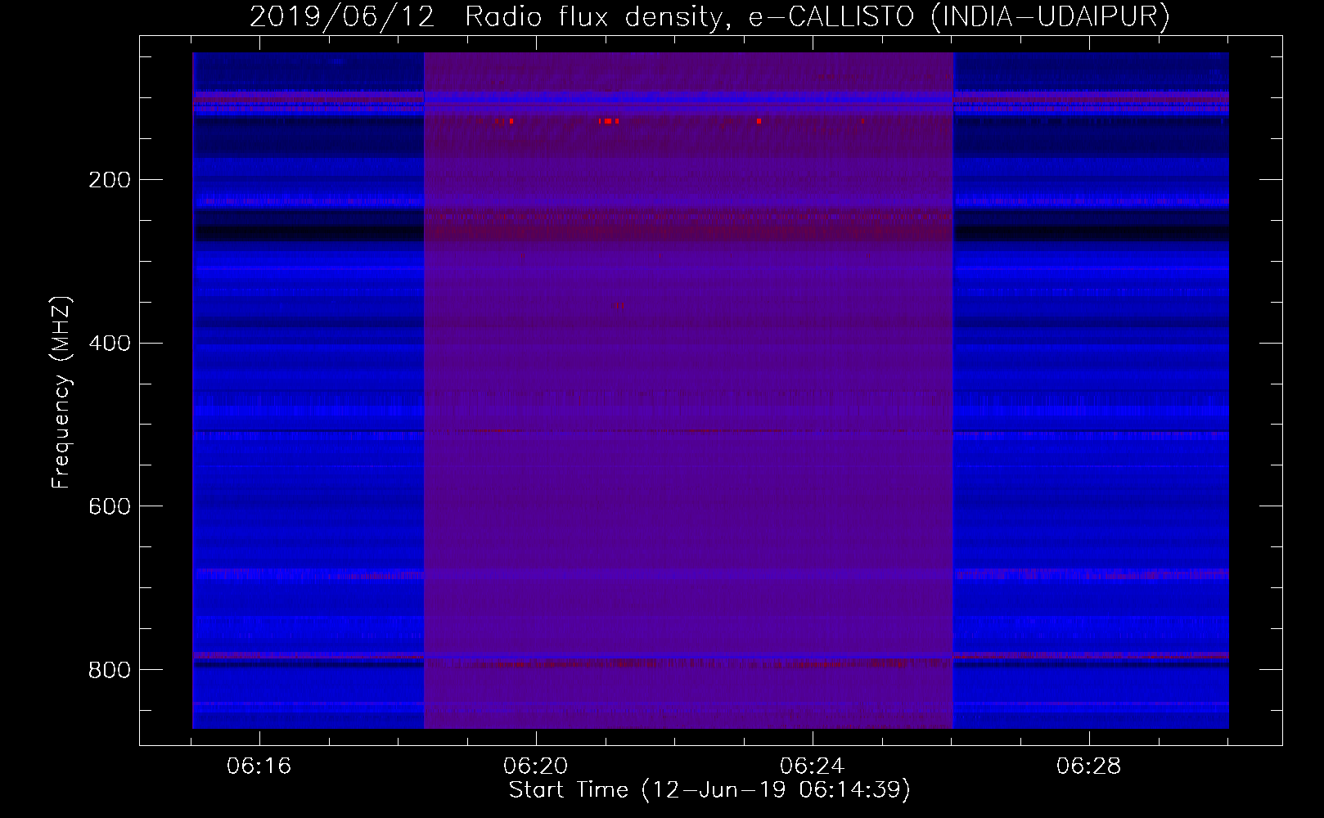Click the 06:24 time tick label
This screenshot has width=1324, height=818.
click(x=812, y=766)
